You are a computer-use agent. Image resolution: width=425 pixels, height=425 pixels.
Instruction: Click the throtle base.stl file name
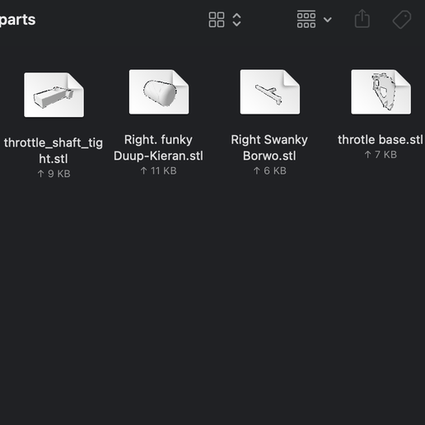(x=381, y=140)
